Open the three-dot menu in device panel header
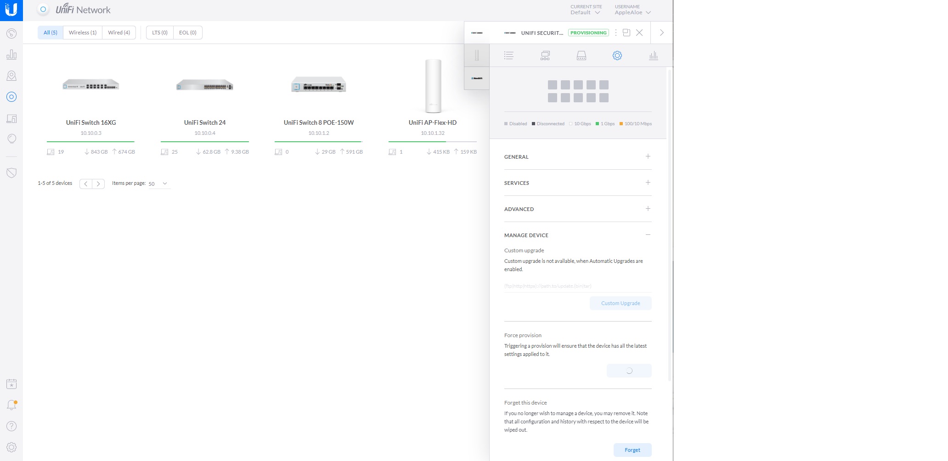This screenshot has height=461, width=948. pos(616,33)
